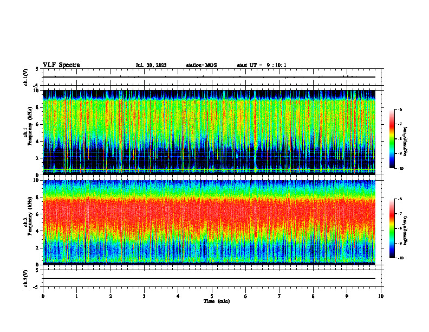The height and width of the screenshot is (332, 429).
Task: Click the time axis tick label "4"
Action: 178,296
